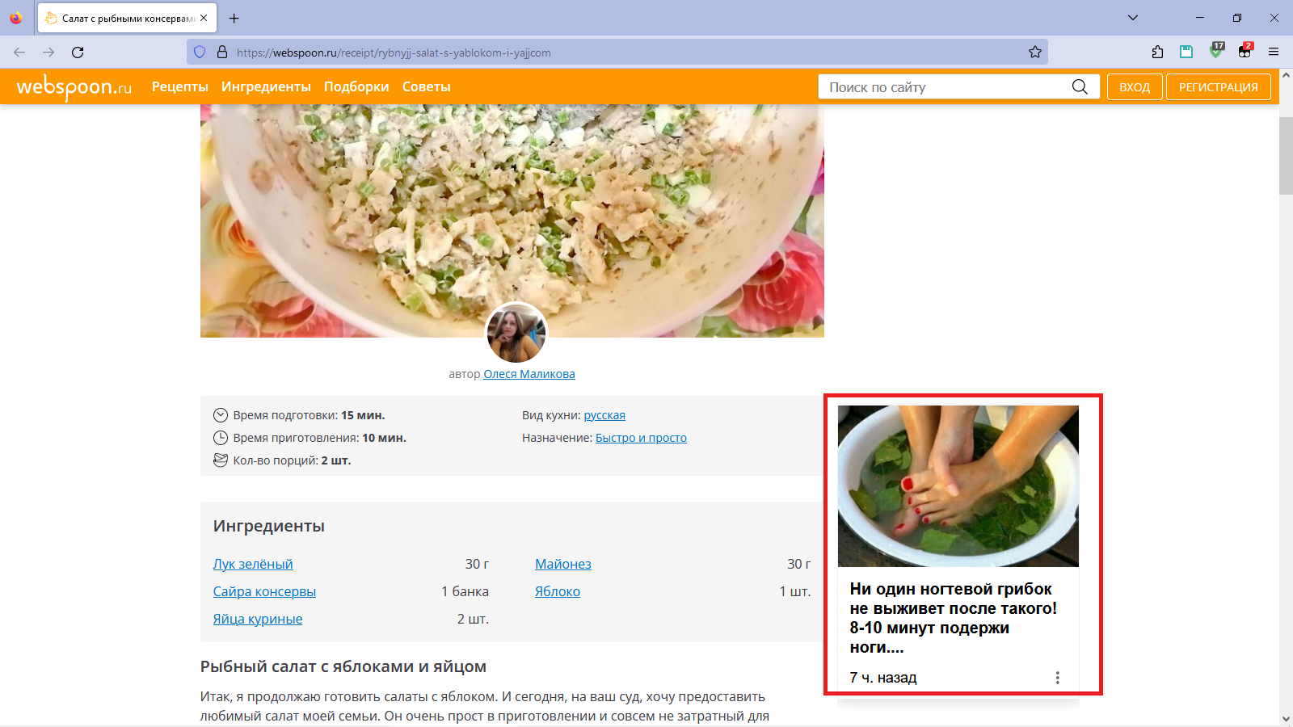Reload the current page
This screenshot has width=1293, height=727.
click(78, 52)
